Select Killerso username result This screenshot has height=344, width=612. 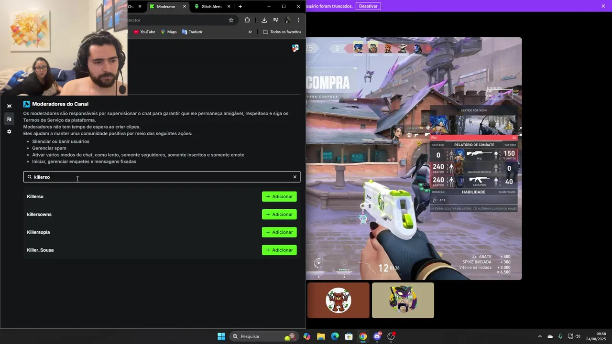(x=35, y=196)
